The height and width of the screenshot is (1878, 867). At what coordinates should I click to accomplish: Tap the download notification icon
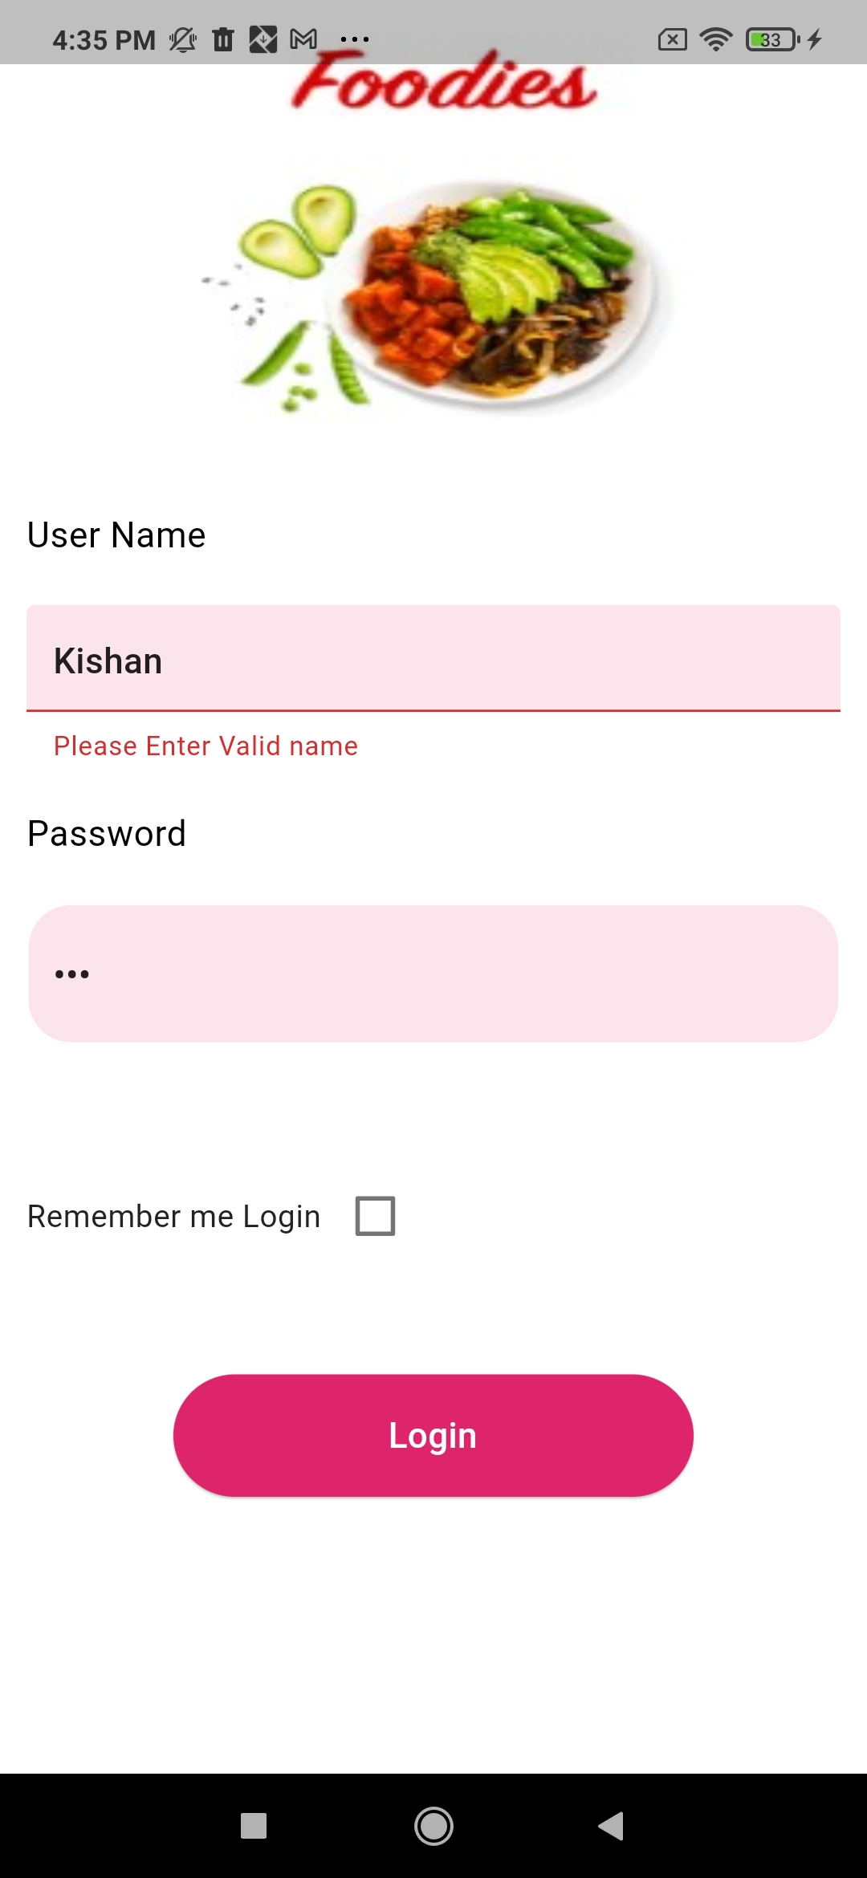point(263,39)
